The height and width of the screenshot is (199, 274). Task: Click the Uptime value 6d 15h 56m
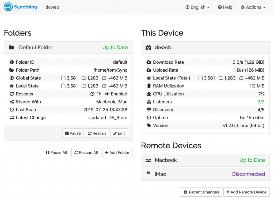tap(252, 118)
